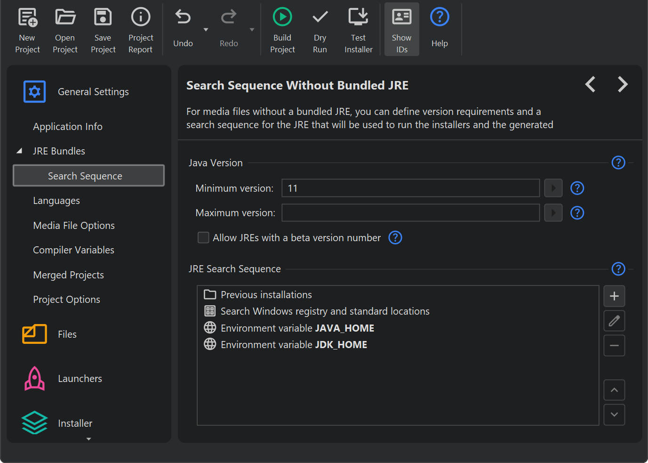Select the Environment variable JAVA_HOME entry
The height and width of the screenshot is (463, 648).
point(297,328)
